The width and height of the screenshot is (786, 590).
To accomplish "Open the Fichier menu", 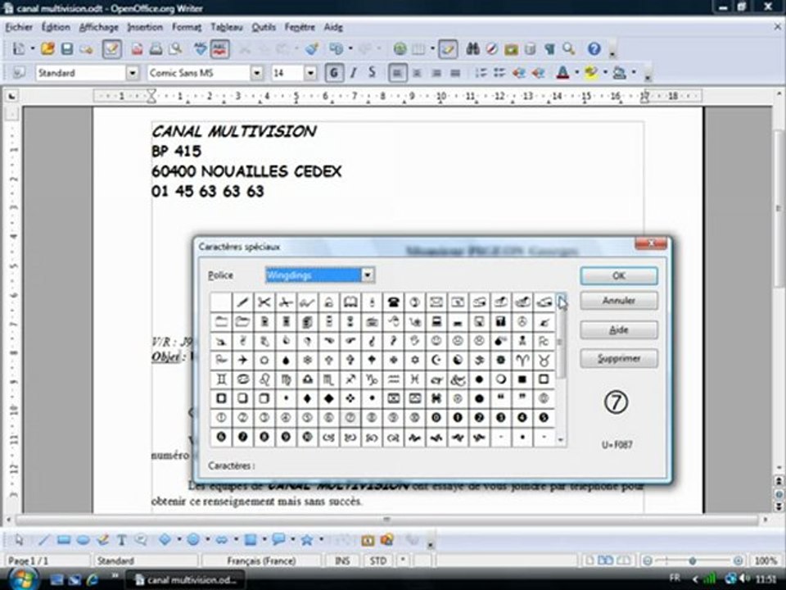I will (19, 27).
